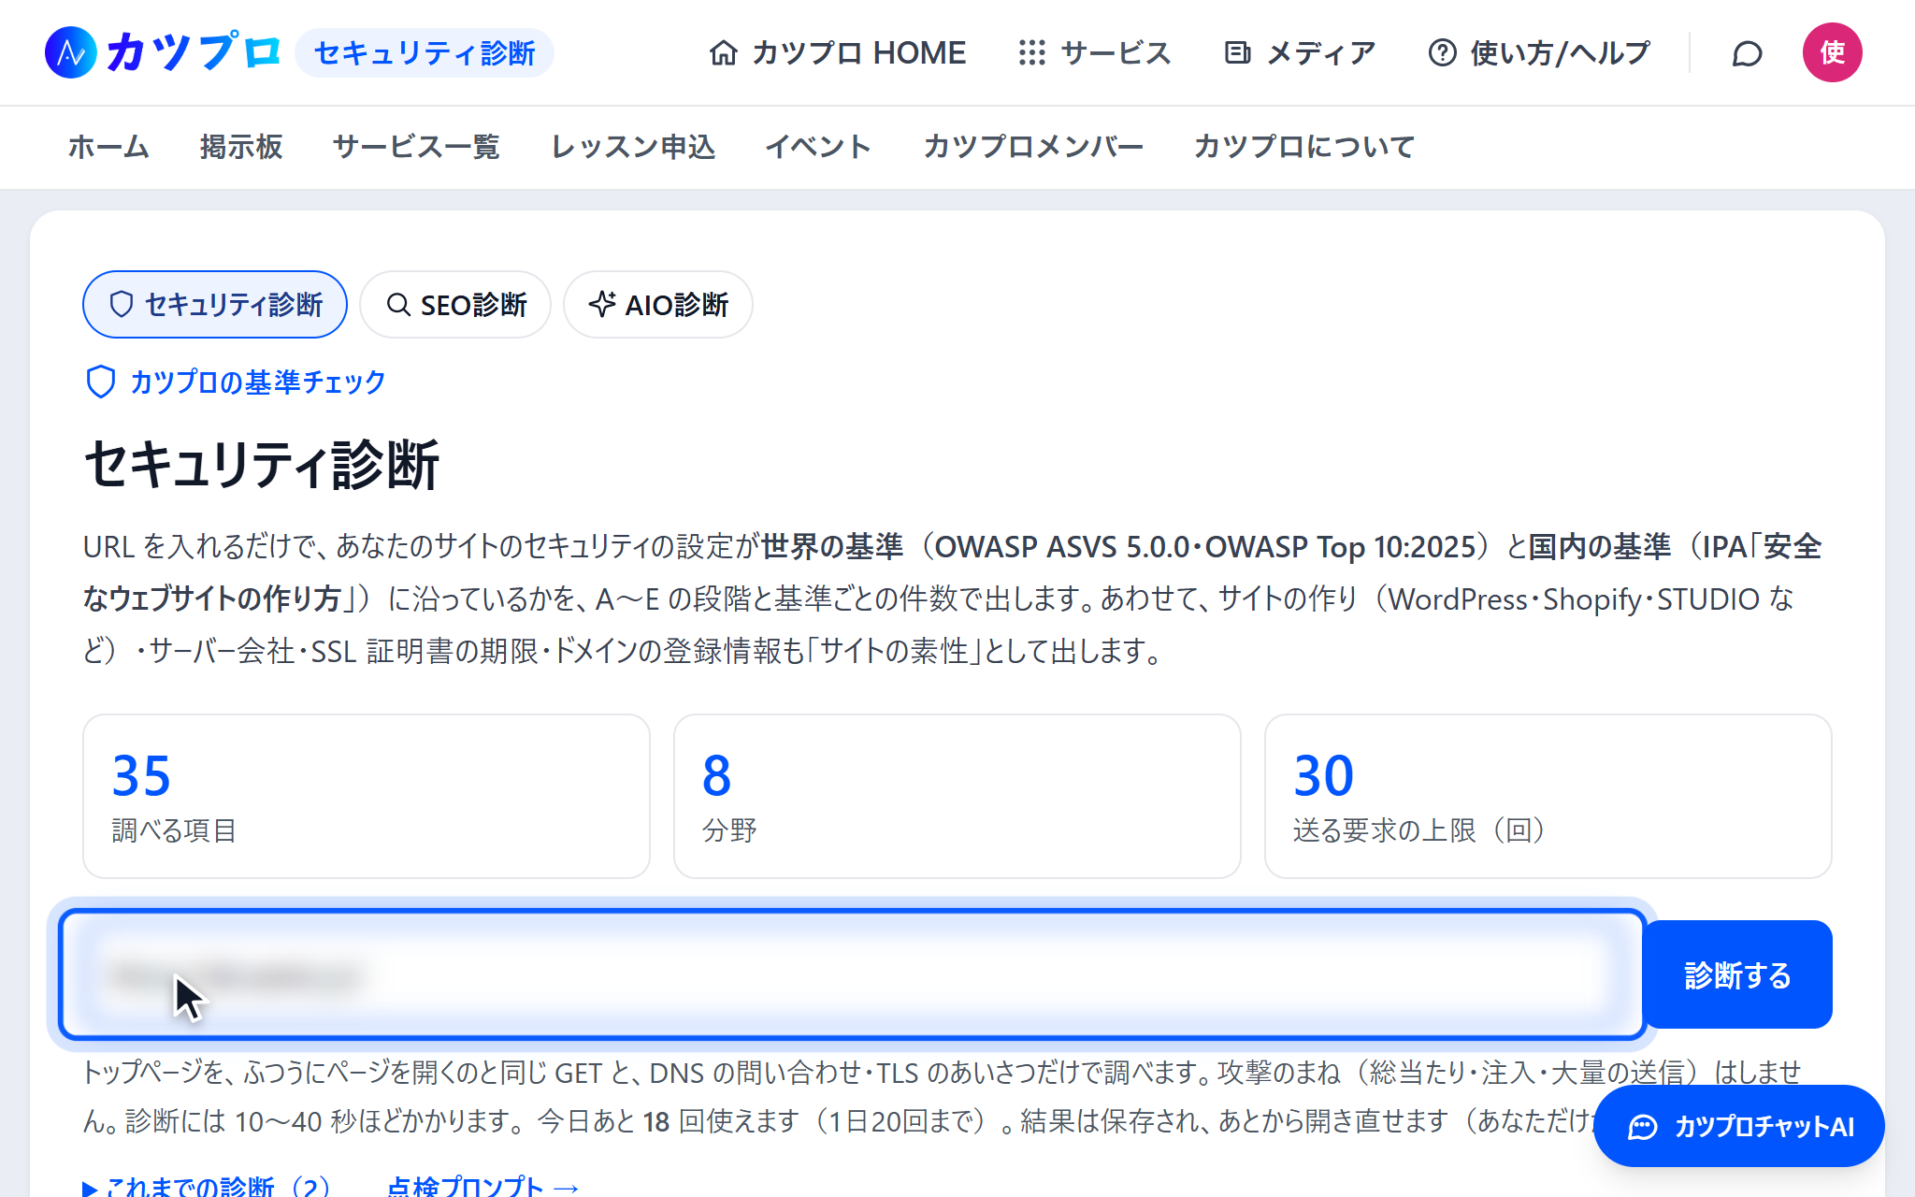Go to カツプロ HOME

(837, 53)
